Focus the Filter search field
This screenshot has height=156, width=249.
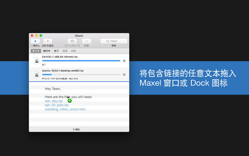click(x=114, y=41)
